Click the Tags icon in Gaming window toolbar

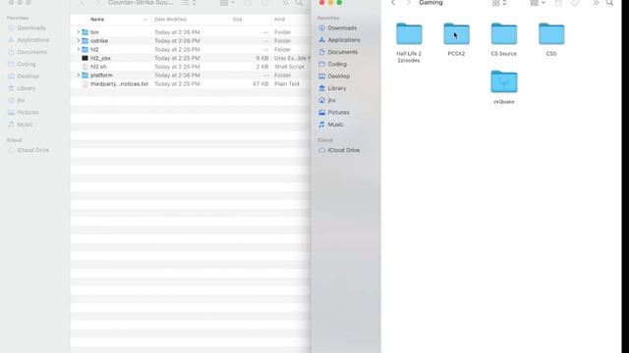[x=576, y=3]
